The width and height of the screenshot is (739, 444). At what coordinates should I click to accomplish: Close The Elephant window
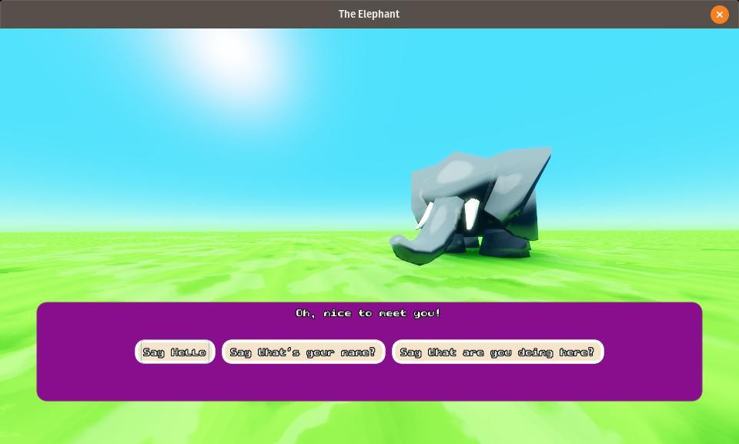719,15
